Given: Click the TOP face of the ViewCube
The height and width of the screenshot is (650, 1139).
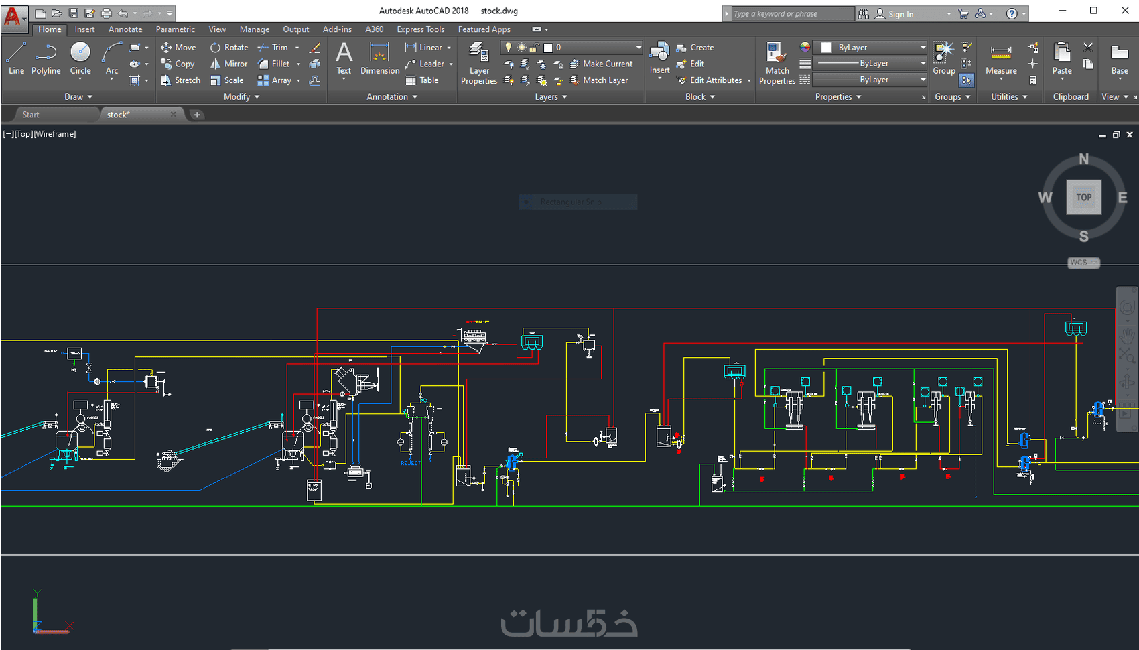Looking at the screenshot, I should click(x=1084, y=197).
